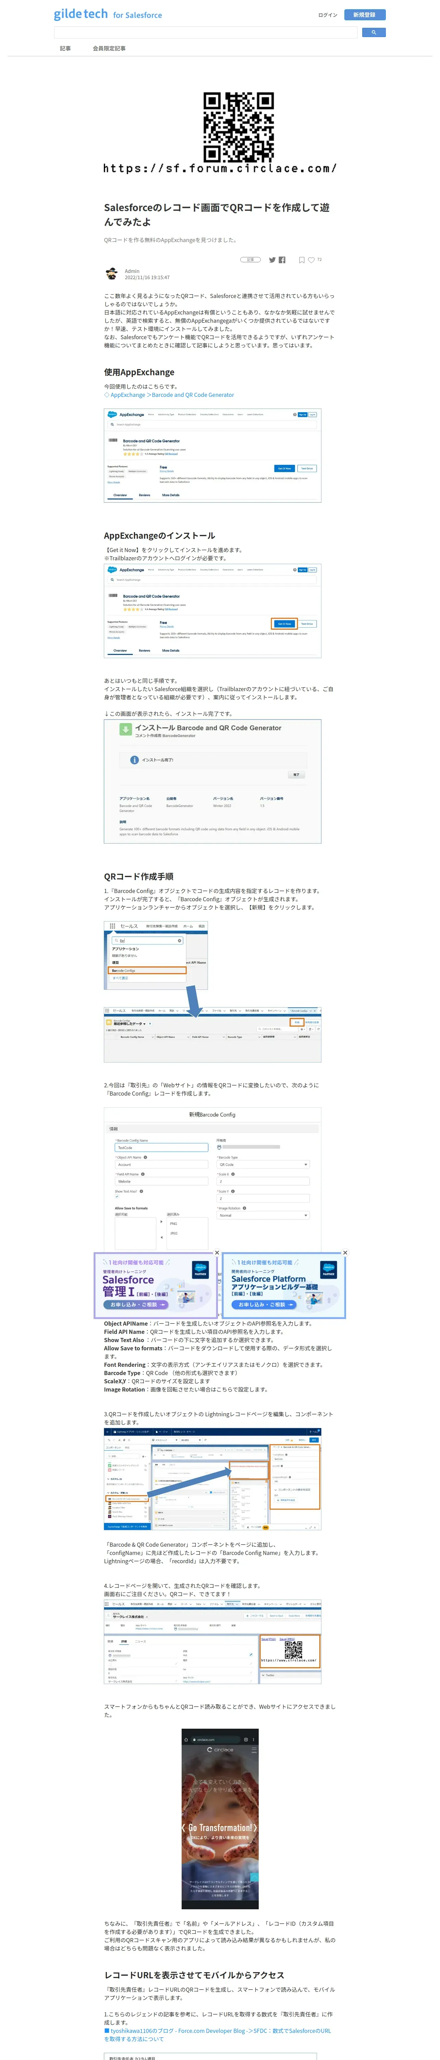
Task: Share the article on Twitter
Action: click(x=272, y=260)
